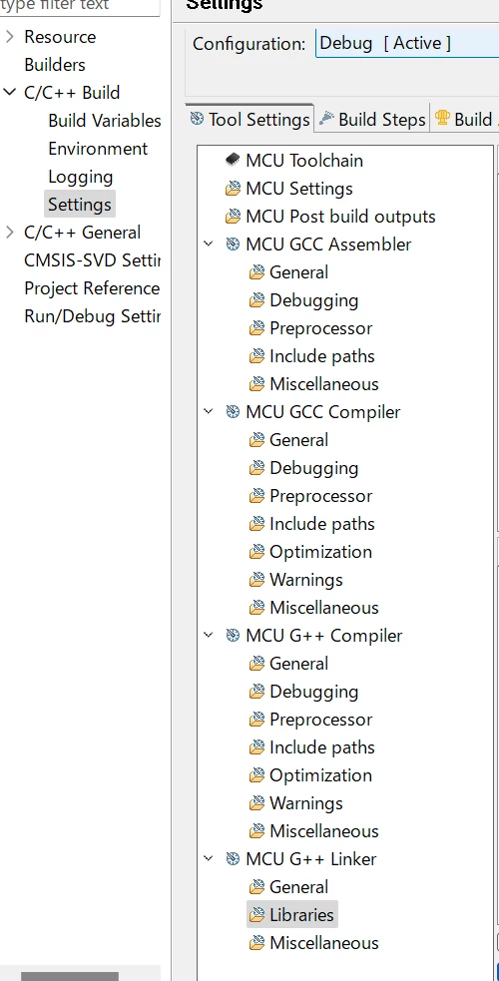Collapse the C/C++ Build category
The height and width of the screenshot is (981, 499).
click(x=9, y=93)
